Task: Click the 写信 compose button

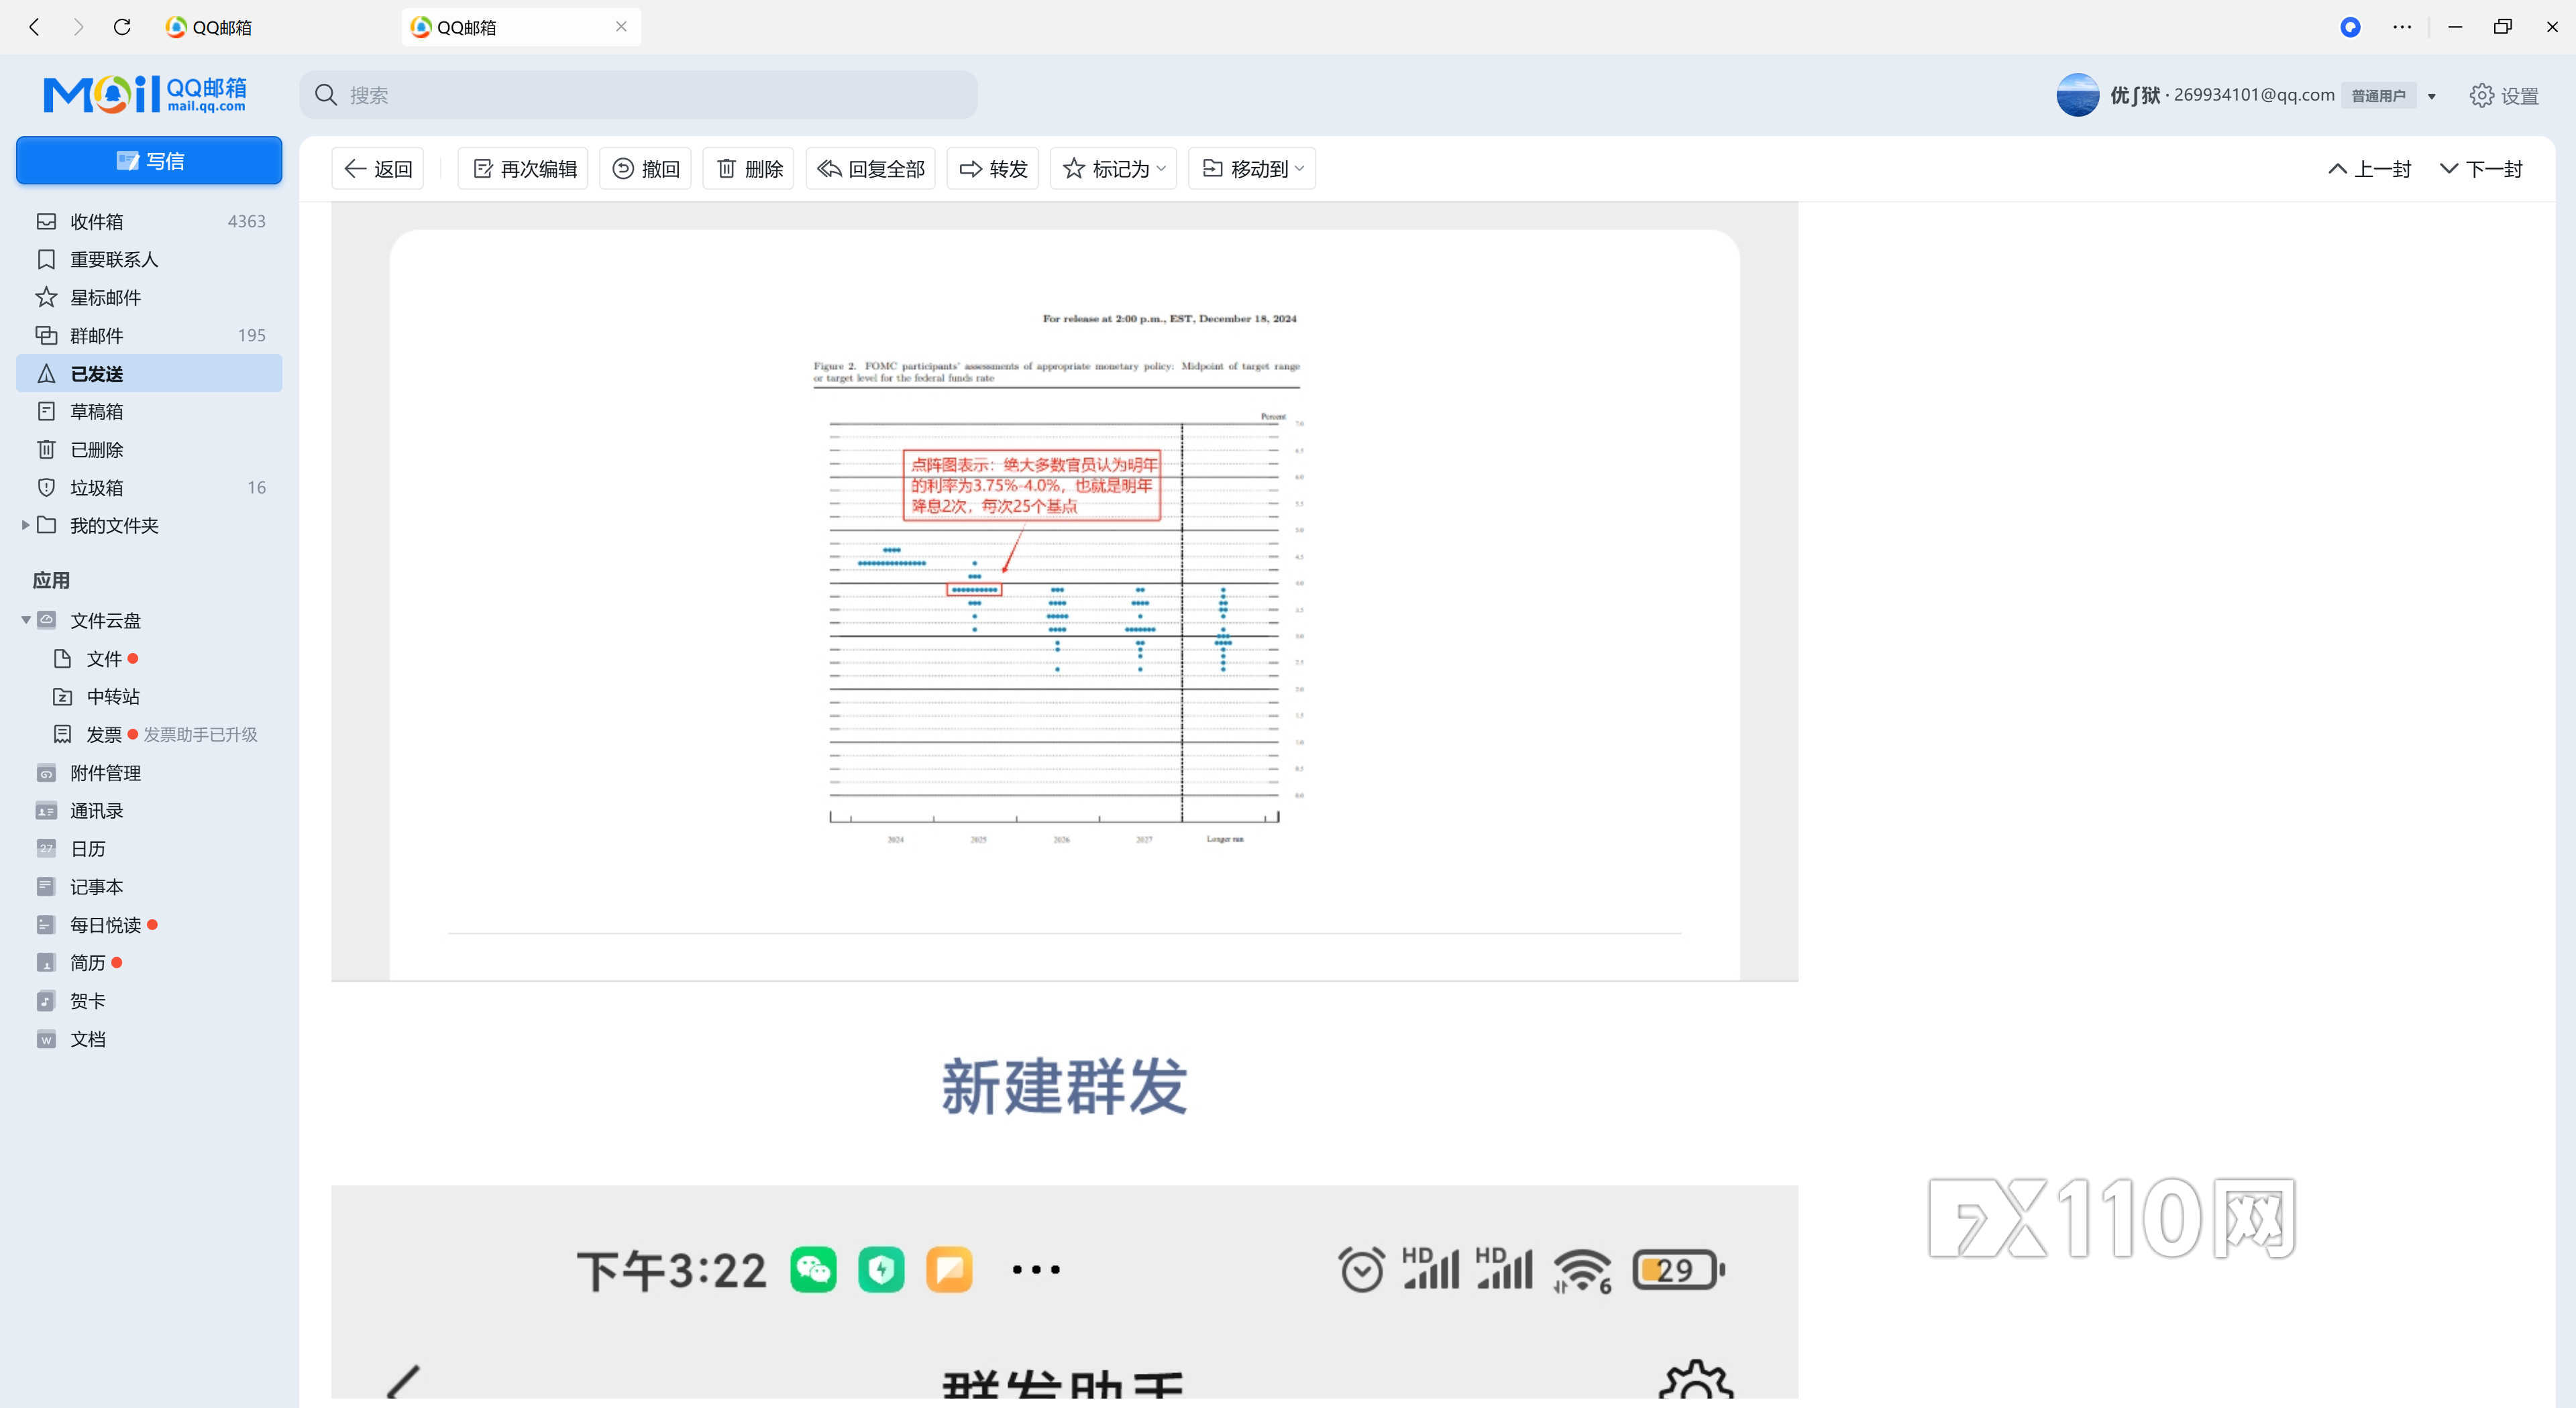Action: point(149,160)
